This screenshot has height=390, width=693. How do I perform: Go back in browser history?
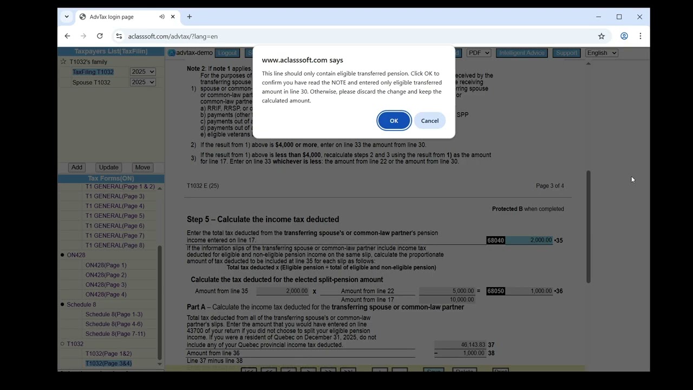pyautogui.click(x=67, y=36)
